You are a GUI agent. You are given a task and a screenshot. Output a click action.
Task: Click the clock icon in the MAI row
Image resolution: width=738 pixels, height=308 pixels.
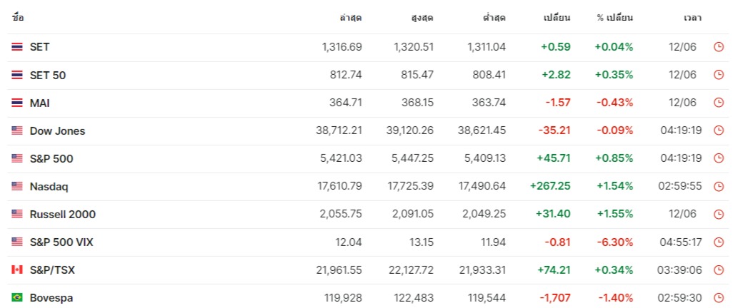(719, 103)
